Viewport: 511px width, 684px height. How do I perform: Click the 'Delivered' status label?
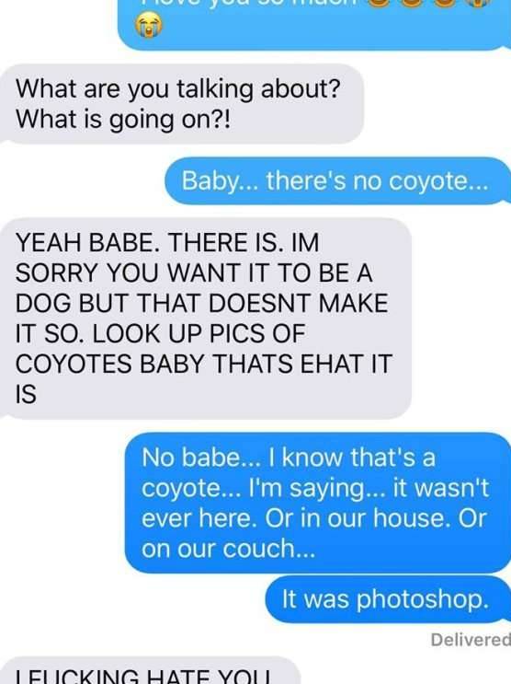tap(471, 640)
